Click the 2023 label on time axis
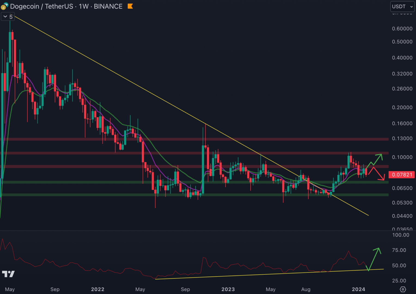The image size is (416, 294). 228,289
